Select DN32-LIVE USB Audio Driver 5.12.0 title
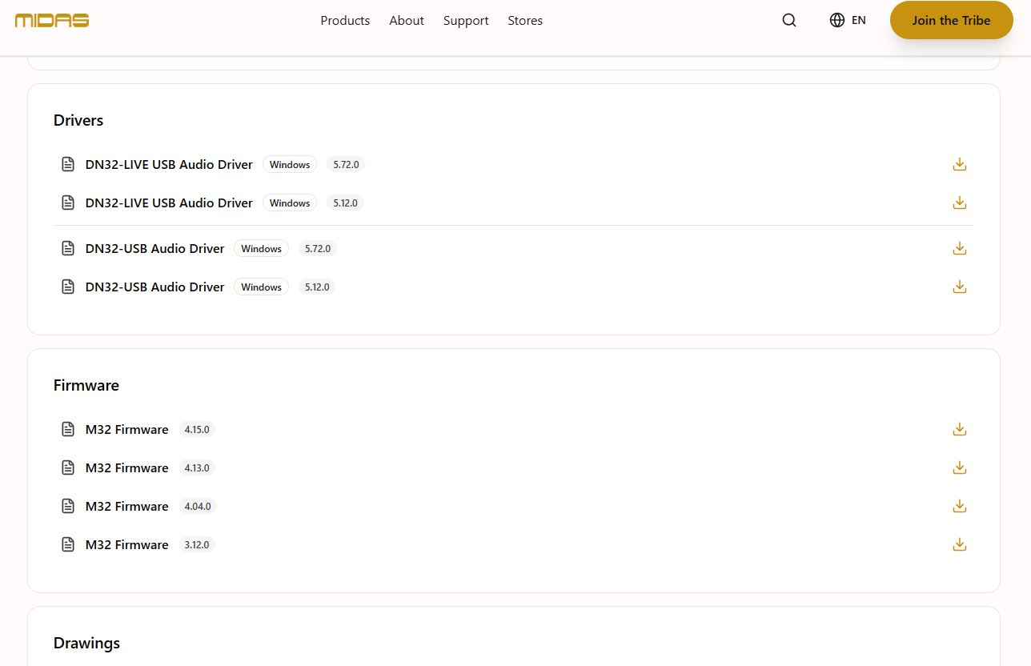Viewport: 1031px width, 666px height. point(169,203)
